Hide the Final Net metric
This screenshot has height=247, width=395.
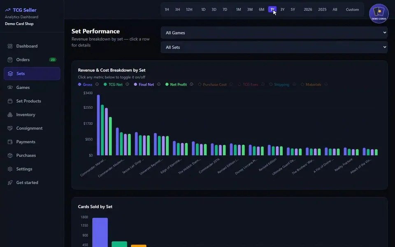click(x=144, y=84)
